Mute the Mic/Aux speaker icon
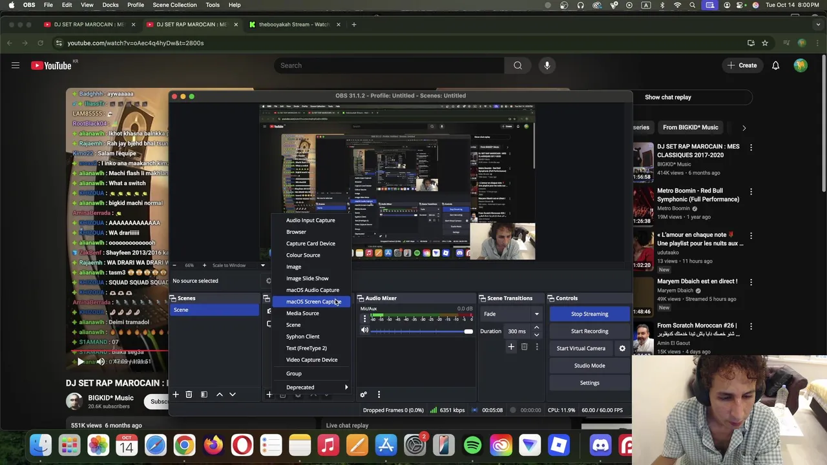The image size is (827, 465). tap(364, 331)
